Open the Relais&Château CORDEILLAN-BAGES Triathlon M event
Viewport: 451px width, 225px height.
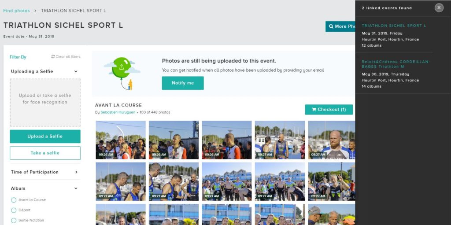(x=396, y=64)
